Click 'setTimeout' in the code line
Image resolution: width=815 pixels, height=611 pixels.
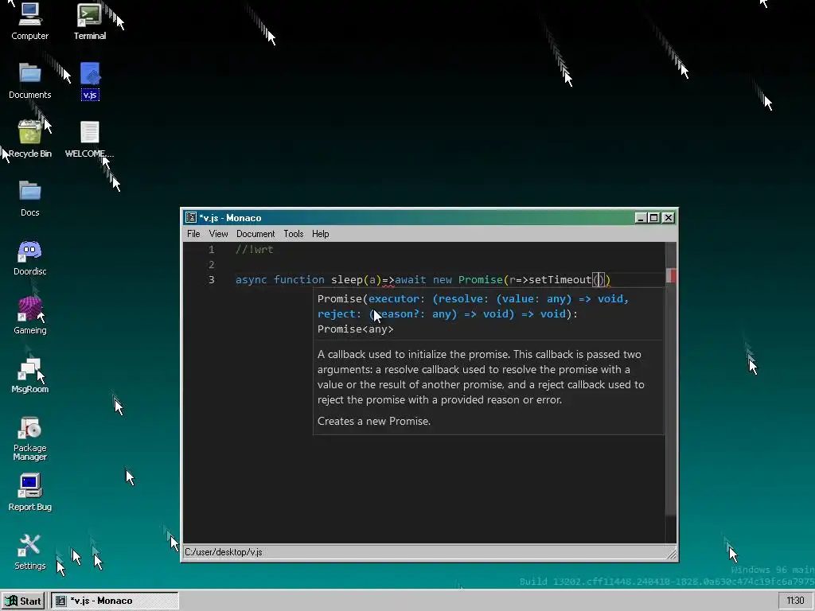pyautogui.click(x=560, y=280)
